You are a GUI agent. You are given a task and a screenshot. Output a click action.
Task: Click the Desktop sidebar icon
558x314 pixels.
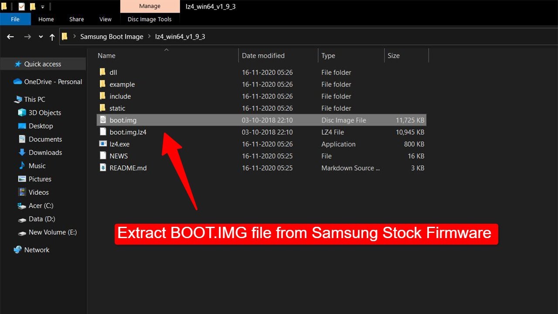coord(22,126)
